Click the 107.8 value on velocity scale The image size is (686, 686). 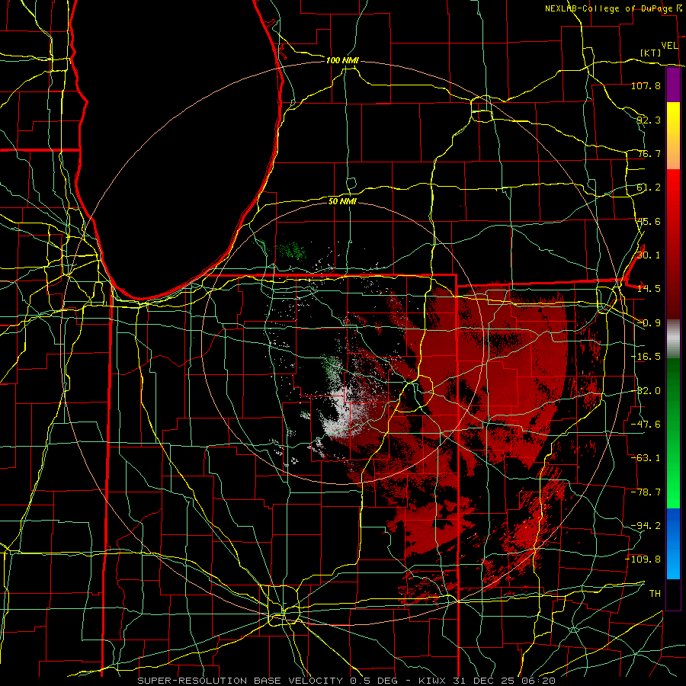tap(646, 85)
